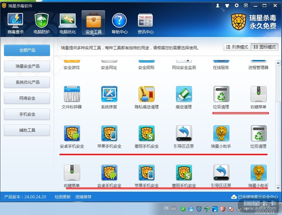Open the 帮助中心 question mark section
282x215 pixels.
119,23
